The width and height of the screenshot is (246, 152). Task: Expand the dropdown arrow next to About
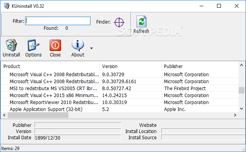point(91,48)
